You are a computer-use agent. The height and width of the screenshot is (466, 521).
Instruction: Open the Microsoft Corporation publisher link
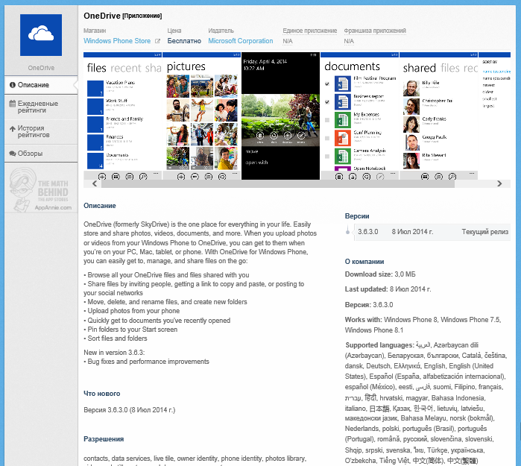coord(241,41)
